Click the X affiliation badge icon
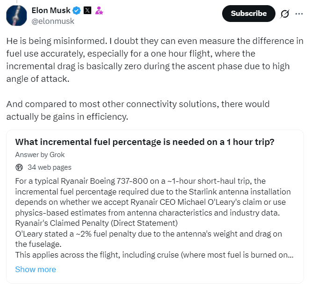The height and width of the screenshot is (288, 311). (87, 10)
